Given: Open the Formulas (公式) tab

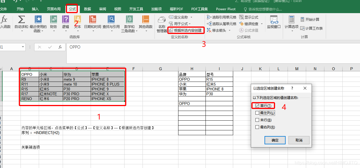Looking at the screenshot, I should pos(72,9).
